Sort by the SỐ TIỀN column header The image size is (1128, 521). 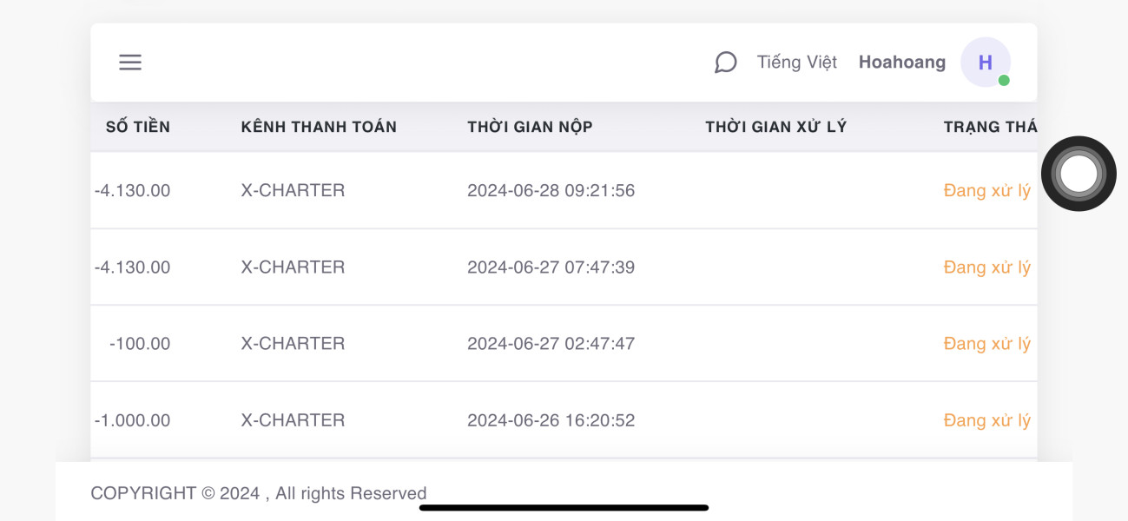138,127
